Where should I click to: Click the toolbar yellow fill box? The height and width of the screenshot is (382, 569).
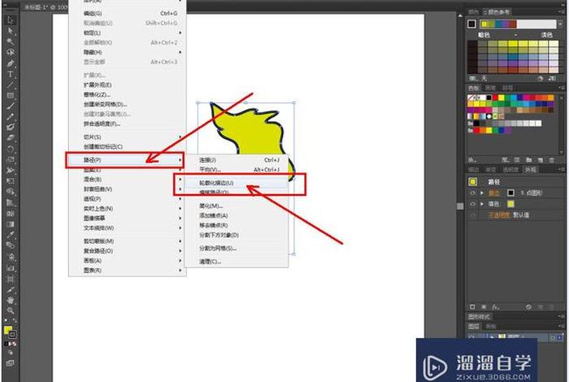(8, 330)
